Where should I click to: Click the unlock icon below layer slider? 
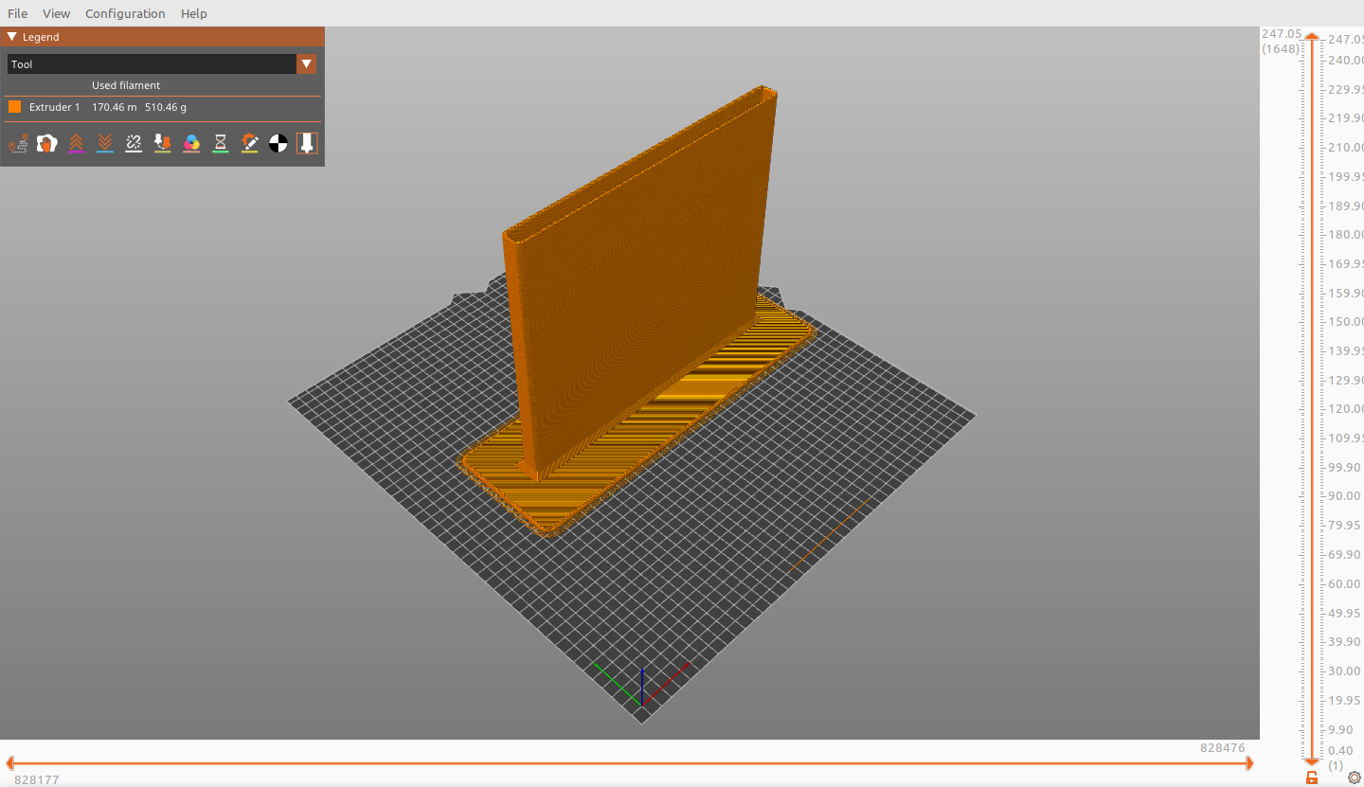tap(1312, 778)
